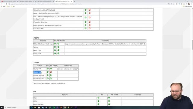This screenshot has height=109, width=193.
Task: Switch to the Support, Support Requests tab
Action: (x=28, y=1)
